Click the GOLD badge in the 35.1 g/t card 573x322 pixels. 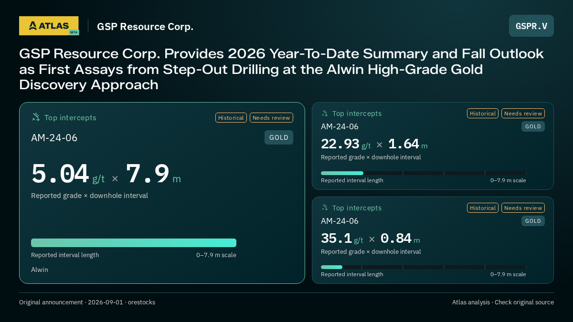pos(533,221)
